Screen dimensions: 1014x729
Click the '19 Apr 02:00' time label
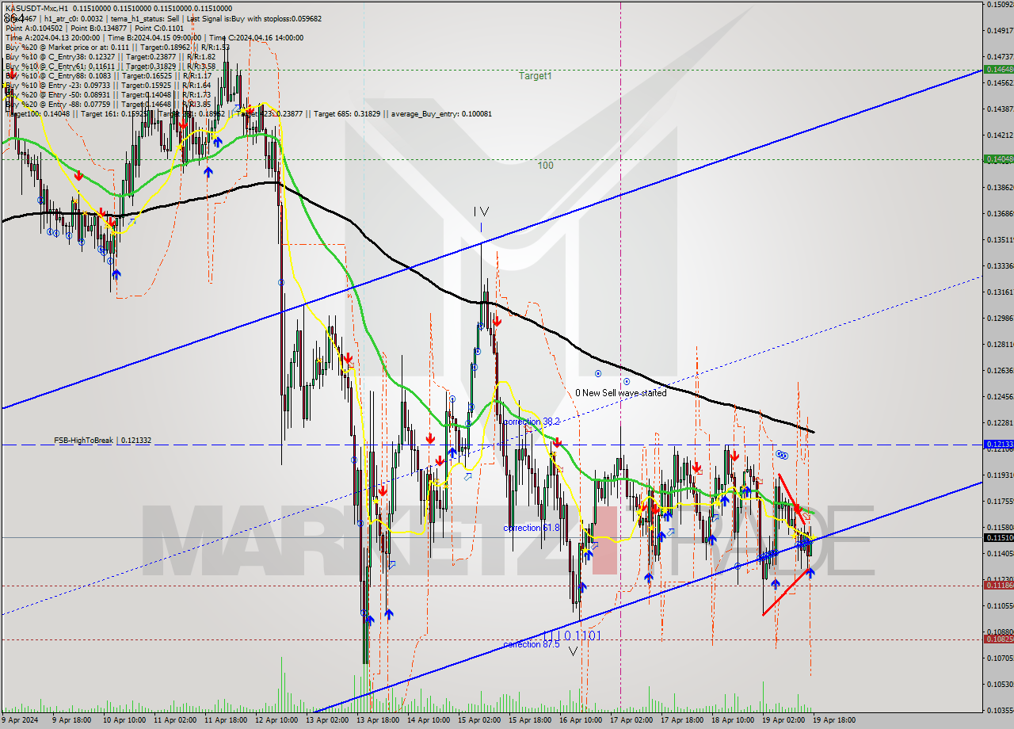point(784,720)
